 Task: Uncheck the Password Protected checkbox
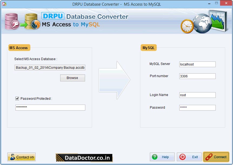click(17, 98)
